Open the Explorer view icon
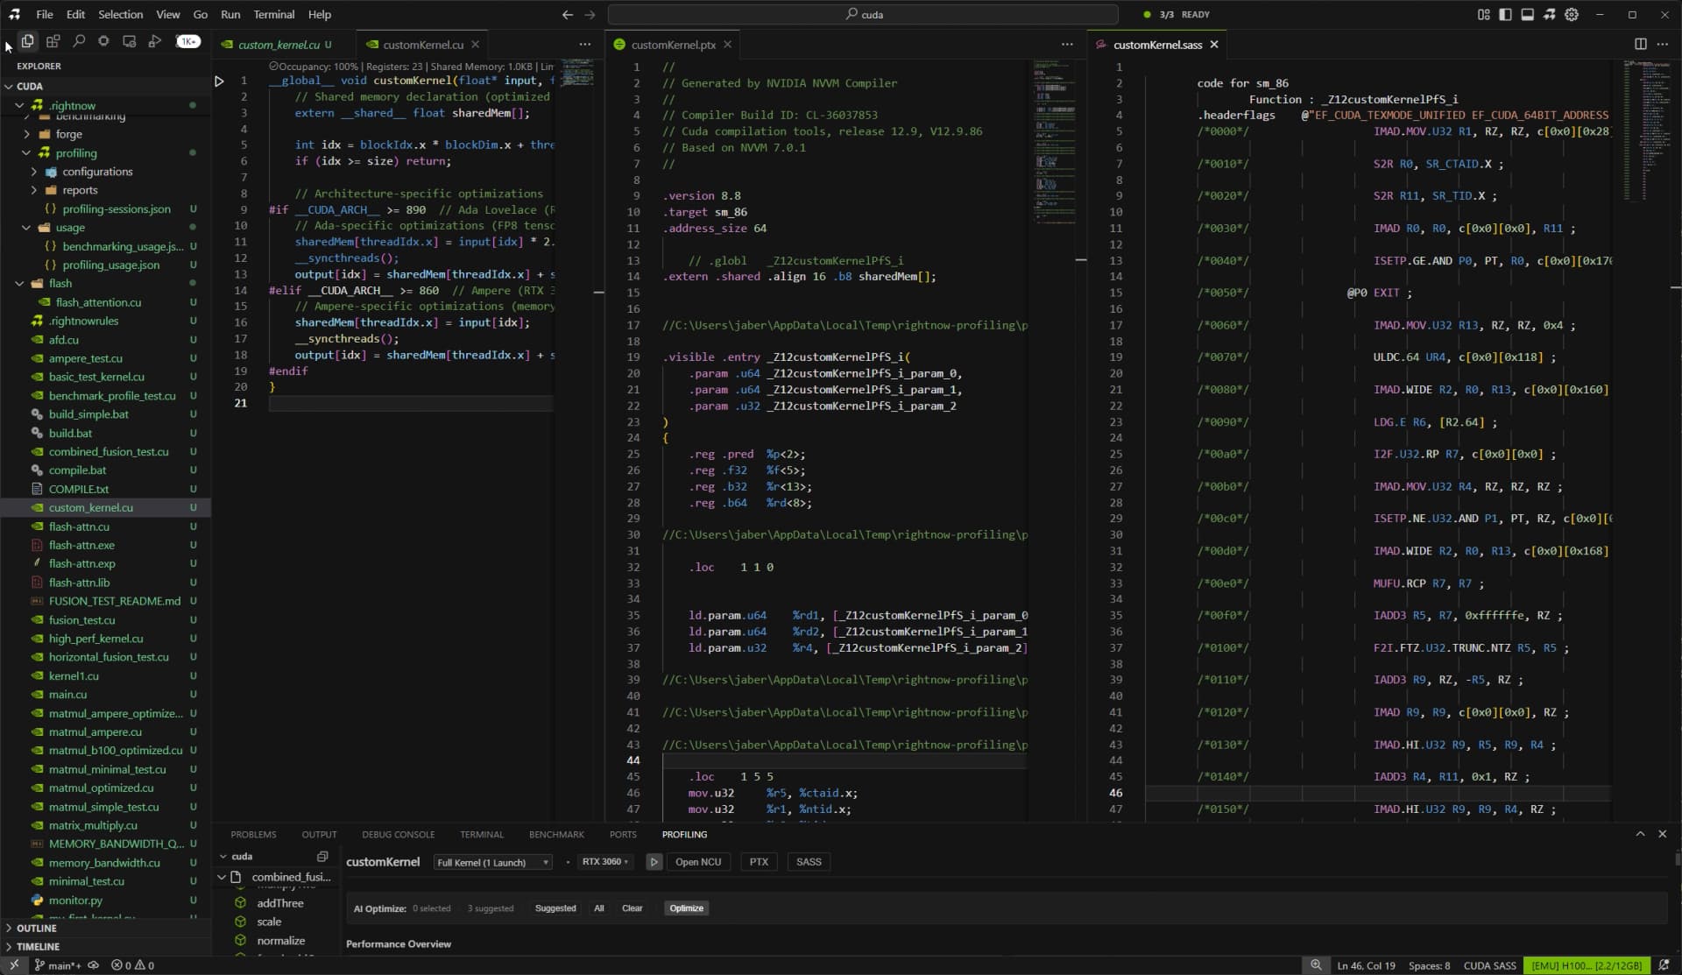Screen dimensions: 1682x975 tap(27, 41)
